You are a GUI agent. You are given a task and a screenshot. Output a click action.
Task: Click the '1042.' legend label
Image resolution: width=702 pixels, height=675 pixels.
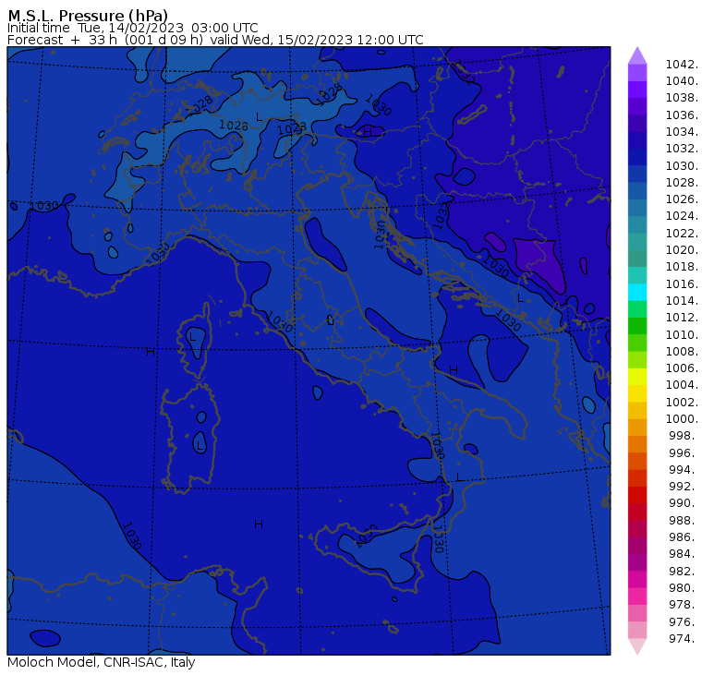(x=682, y=65)
